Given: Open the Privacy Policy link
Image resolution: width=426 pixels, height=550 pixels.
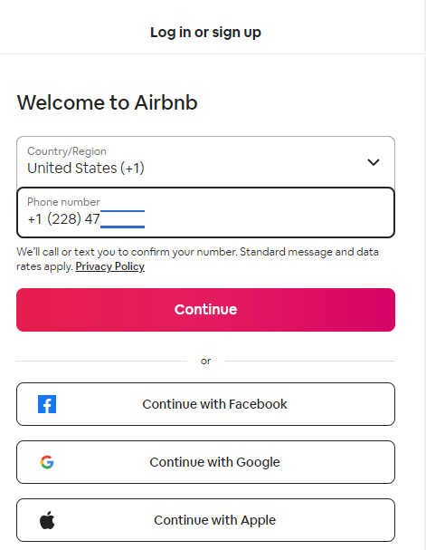Looking at the screenshot, I should click(110, 266).
